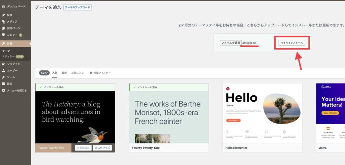Click the ユーザー person icon

pyautogui.click(x=3, y=71)
